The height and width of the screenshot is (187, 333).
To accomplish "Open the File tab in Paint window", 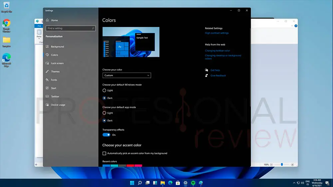I will 39,26.
